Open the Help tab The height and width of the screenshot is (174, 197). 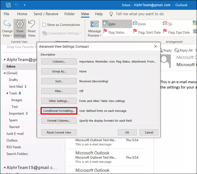(x=99, y=14)
